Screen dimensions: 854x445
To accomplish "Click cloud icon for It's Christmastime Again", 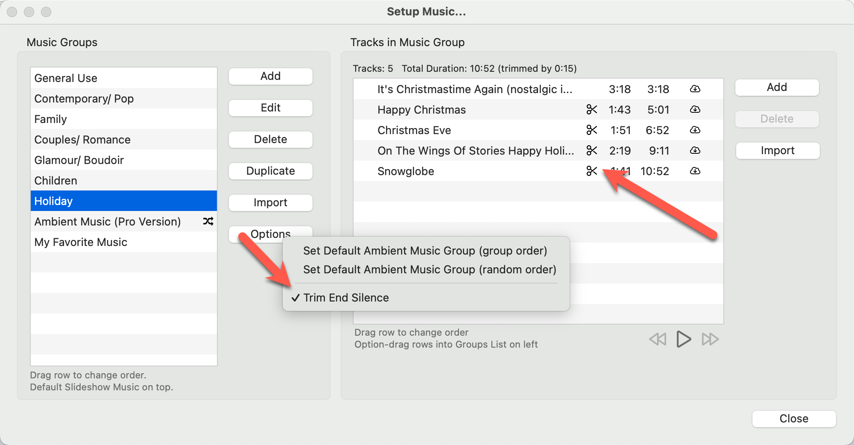I will 695,89.
